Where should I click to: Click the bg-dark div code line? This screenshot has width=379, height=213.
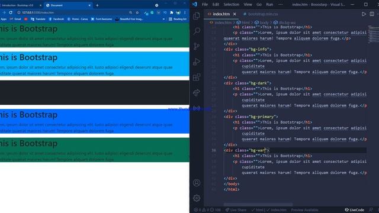(248, 83)
